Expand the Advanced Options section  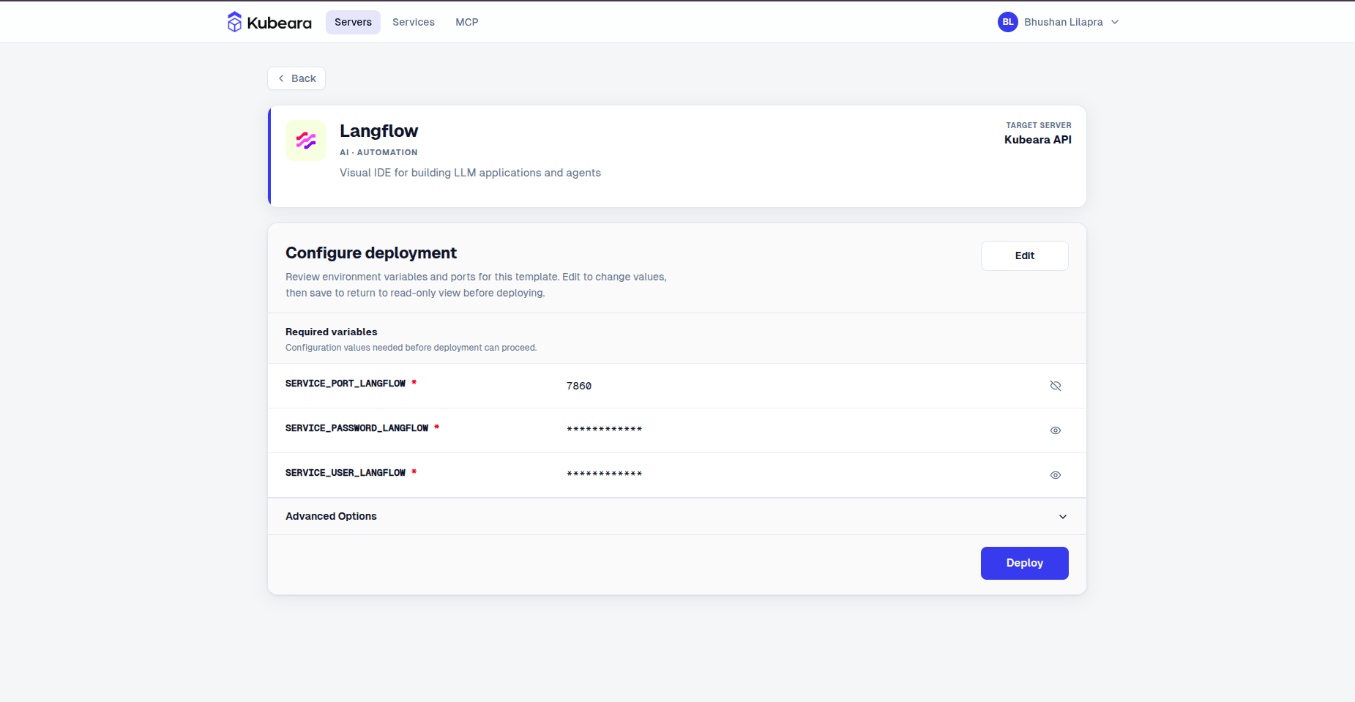point(677,516)
